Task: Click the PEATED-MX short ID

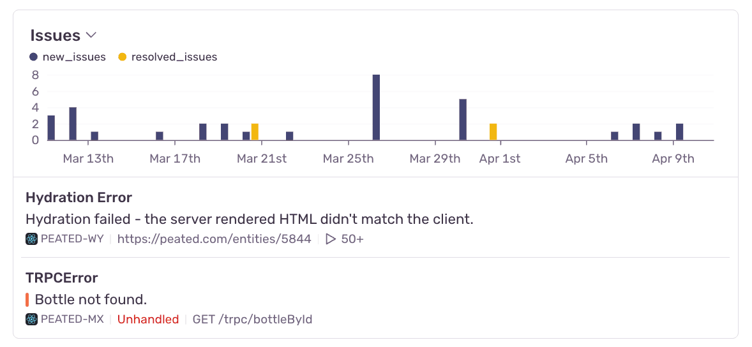Action: (71, 319)
